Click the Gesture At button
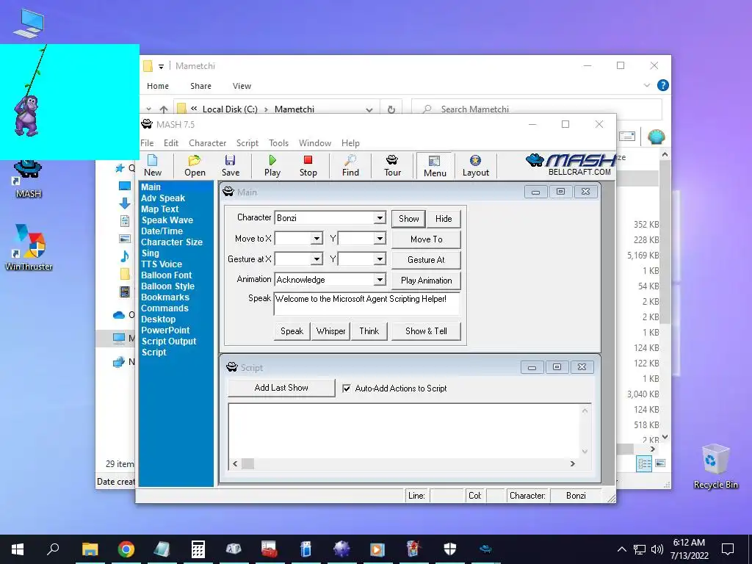752x564 pixels. tap(427, 260)
